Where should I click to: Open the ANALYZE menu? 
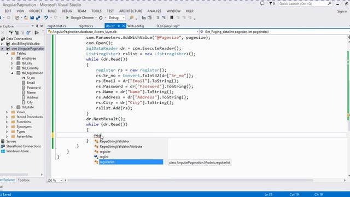[154, 11]
